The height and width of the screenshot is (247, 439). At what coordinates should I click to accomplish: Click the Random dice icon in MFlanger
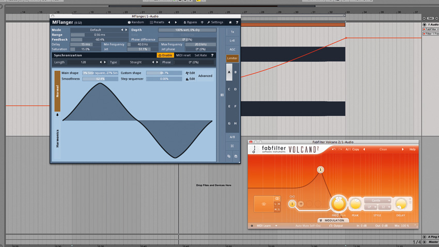(x=129, y=22)
